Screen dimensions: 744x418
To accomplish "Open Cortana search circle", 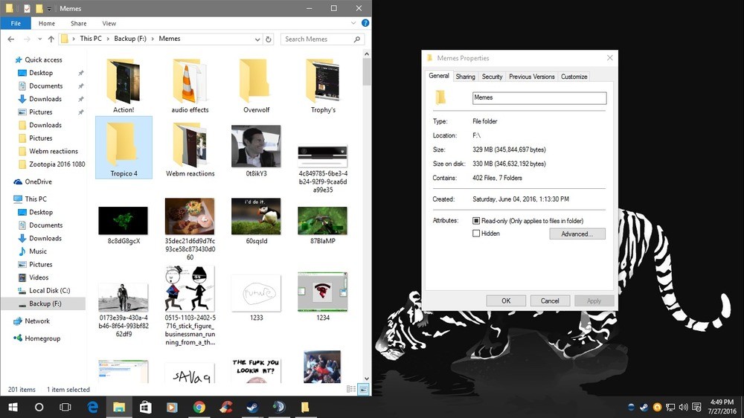I will (x=39, y=407).
